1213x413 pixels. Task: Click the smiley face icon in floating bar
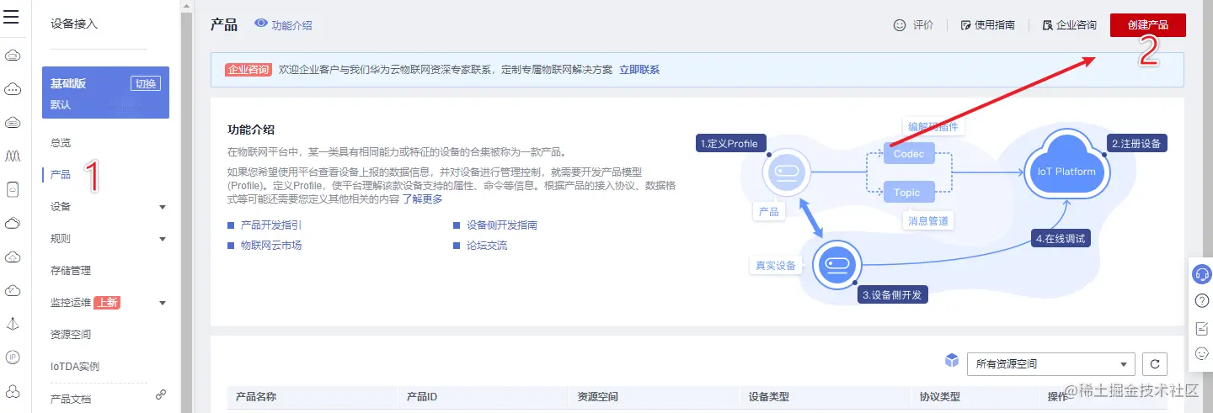tap(1202, 353)
